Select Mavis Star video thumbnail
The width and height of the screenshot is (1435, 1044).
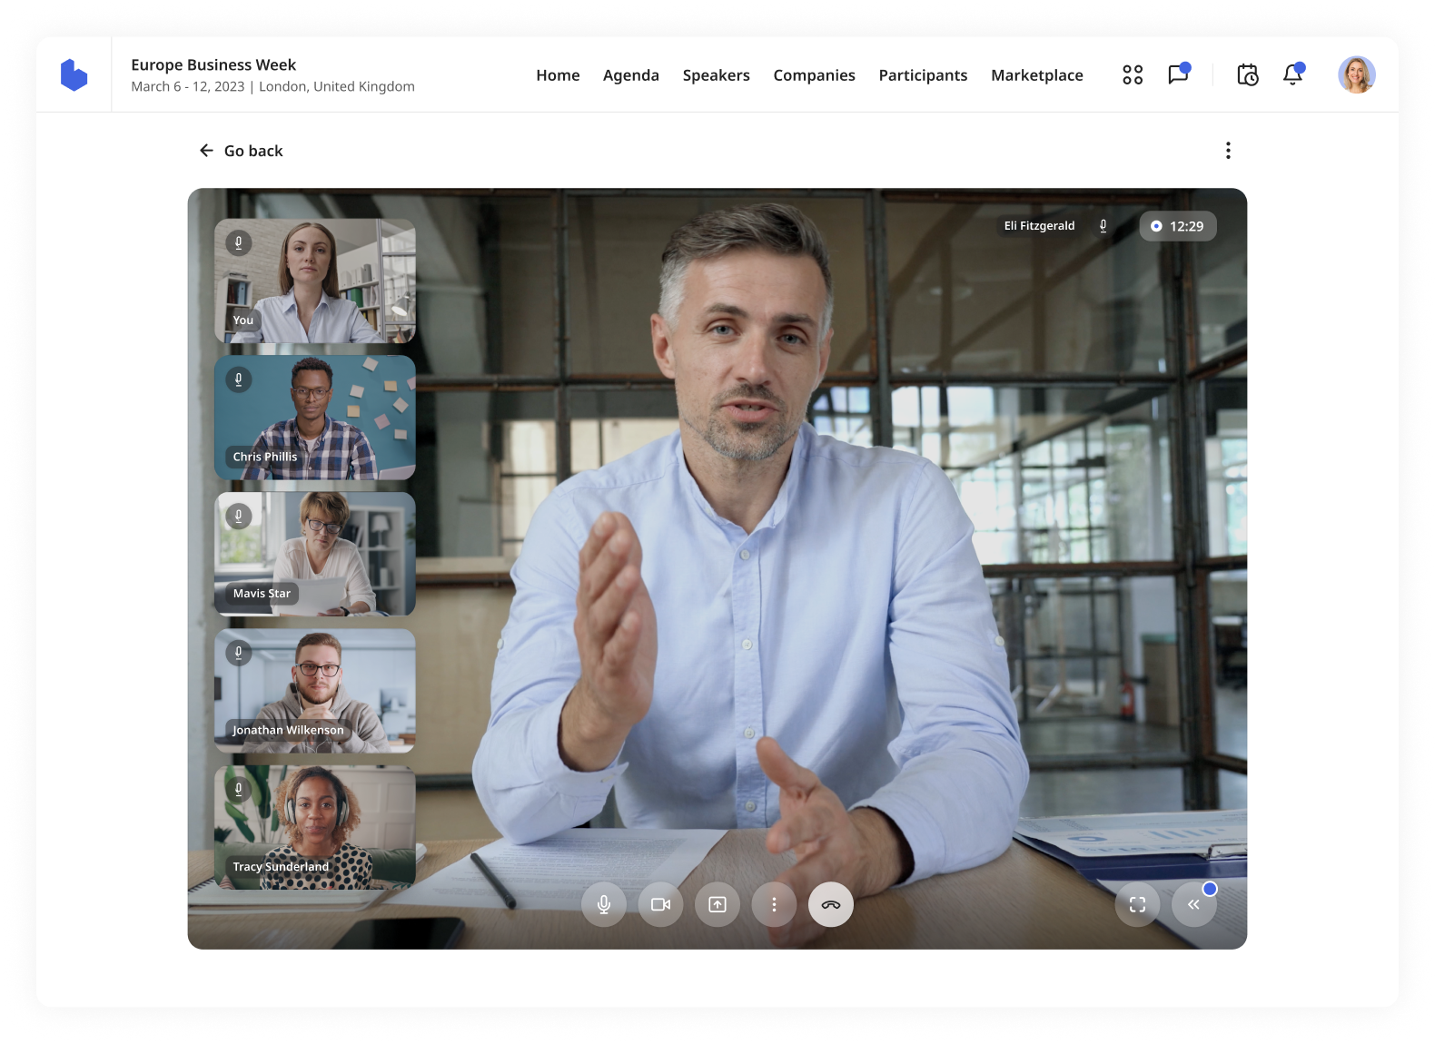[315, 554]
